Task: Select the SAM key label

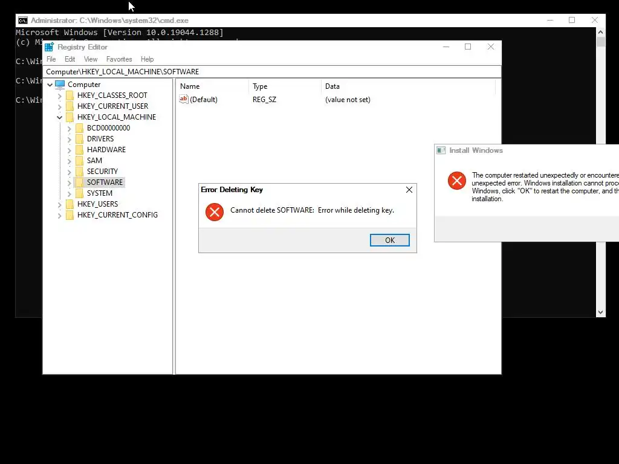Action: (x=94, y=161)
